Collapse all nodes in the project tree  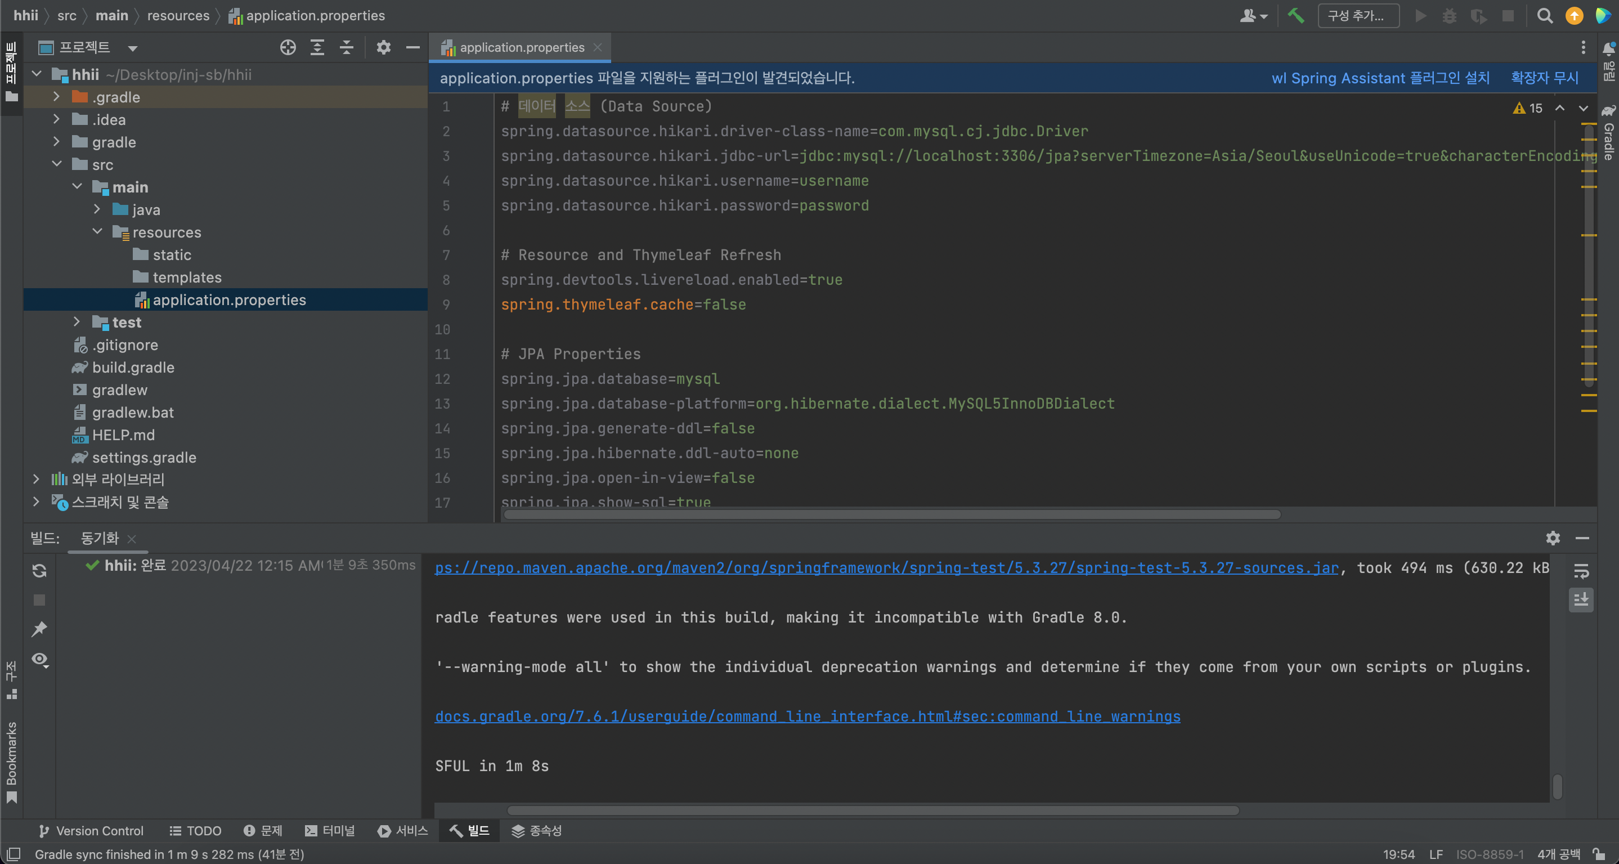tap(346, 47)
